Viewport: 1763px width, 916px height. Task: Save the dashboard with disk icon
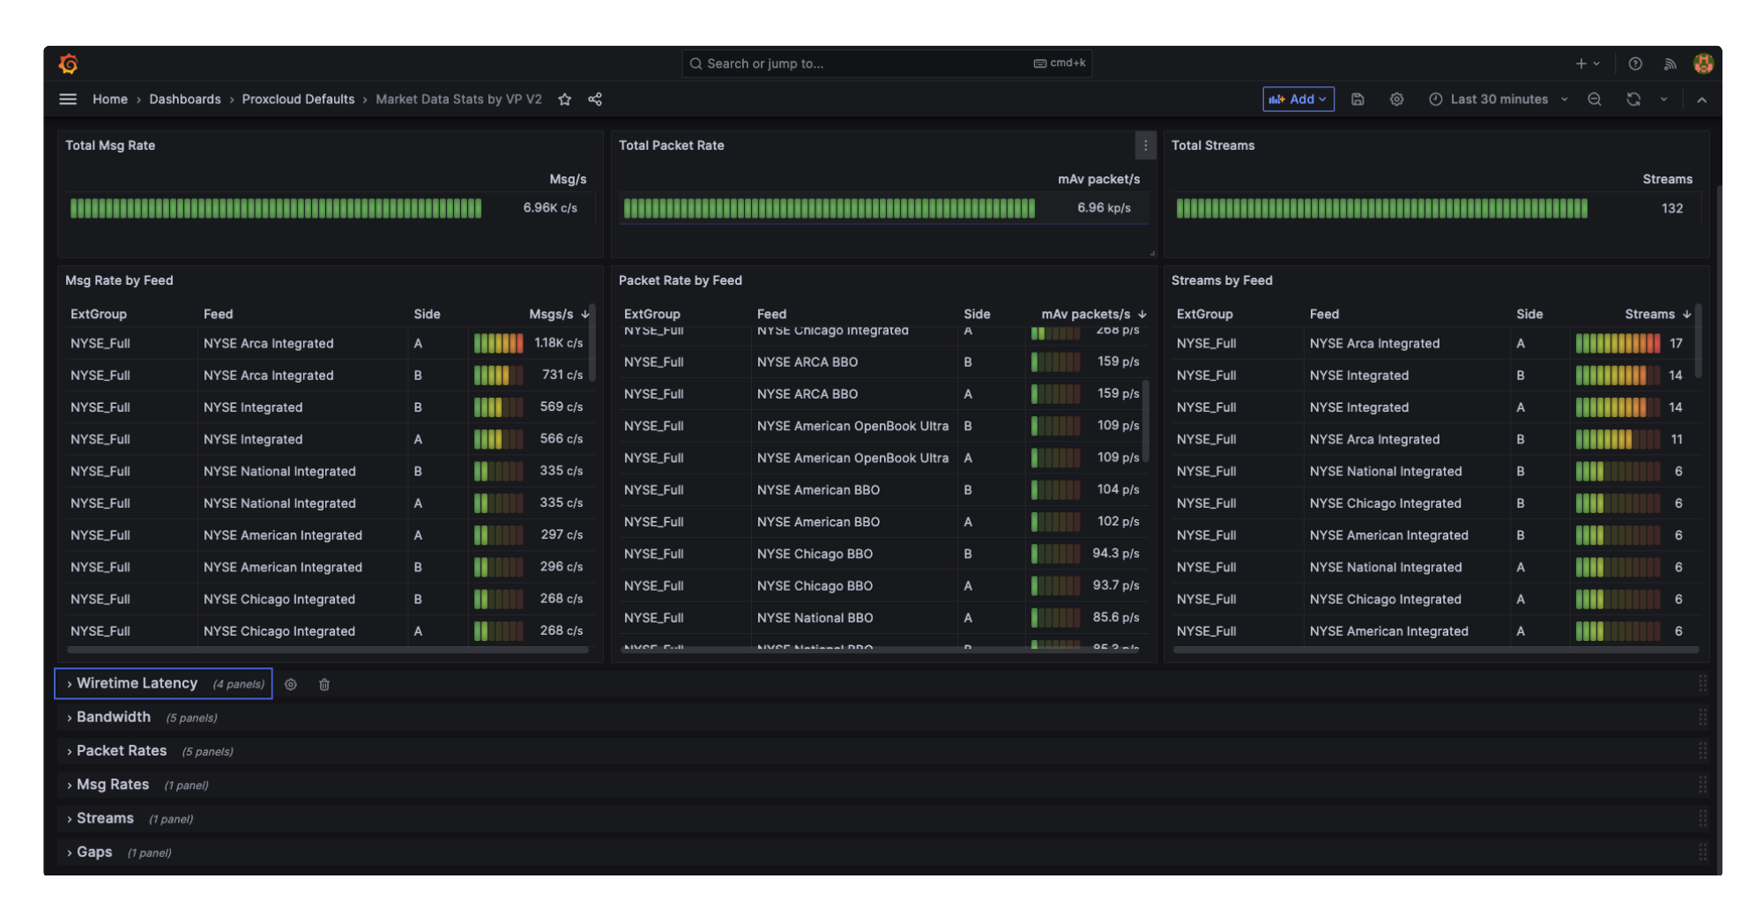point(1358,100)
